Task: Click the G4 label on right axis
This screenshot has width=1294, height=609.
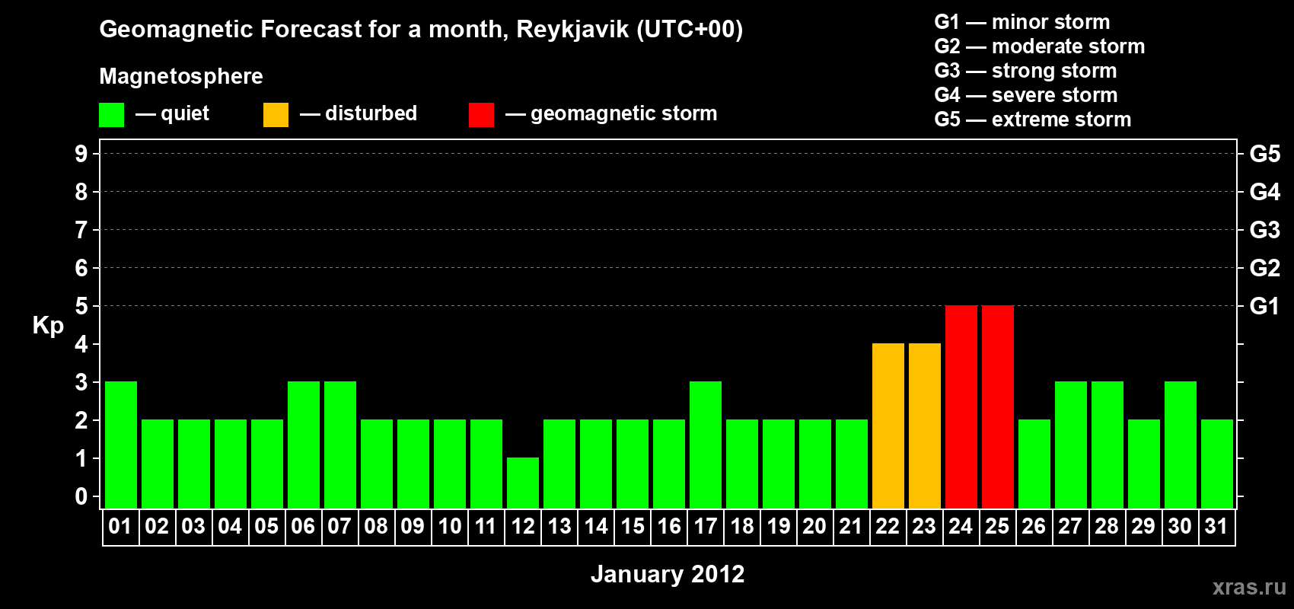Action: point(1265,192)
